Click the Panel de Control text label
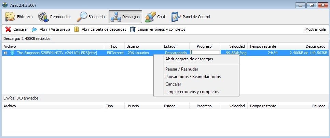The width and height of the screenshot is (330, 138). pos(196,17)
